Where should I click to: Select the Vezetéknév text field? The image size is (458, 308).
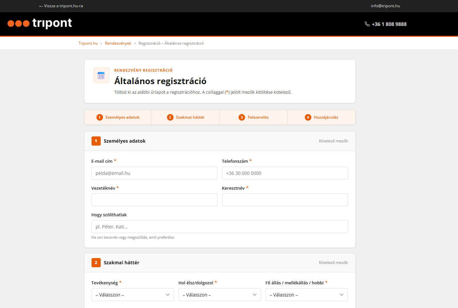coord(154,200)
